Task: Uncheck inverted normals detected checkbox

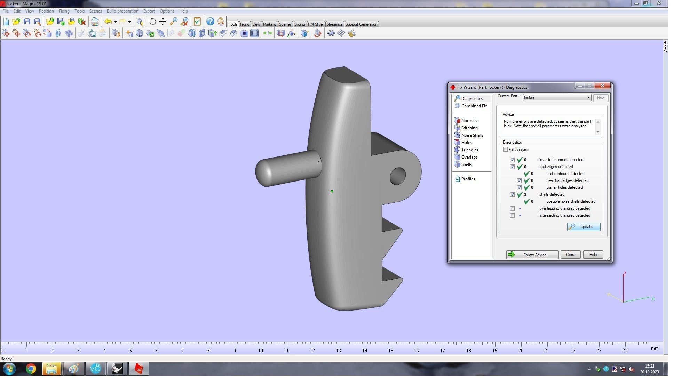Action: pyautogui.click(x=512, y=160)
